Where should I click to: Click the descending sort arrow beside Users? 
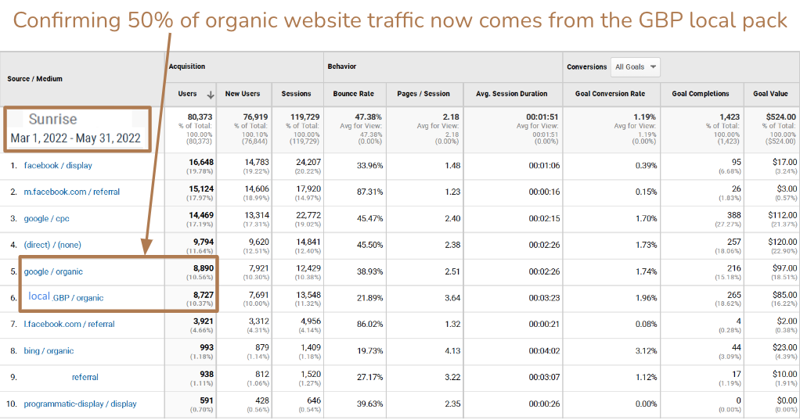pyautogui.click(x=210, y=94)
